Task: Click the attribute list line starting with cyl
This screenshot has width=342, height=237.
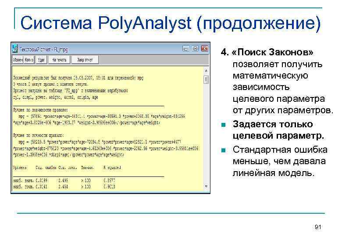Action: pyautogui.click(x=55, y=97)
